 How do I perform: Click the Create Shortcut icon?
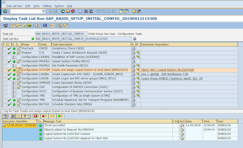(126, 11)
